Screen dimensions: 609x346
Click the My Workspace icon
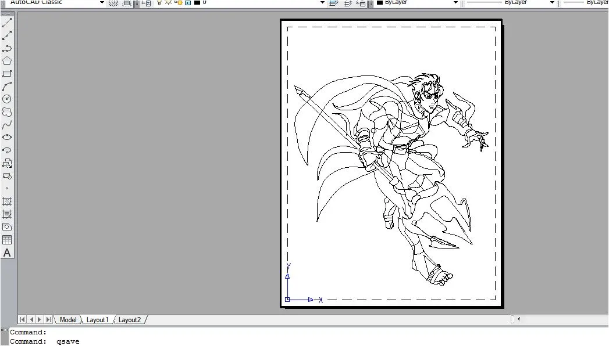(127, 3)
